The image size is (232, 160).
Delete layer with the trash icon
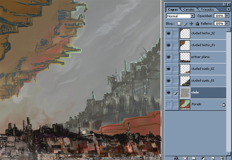[x=222, y=159]
